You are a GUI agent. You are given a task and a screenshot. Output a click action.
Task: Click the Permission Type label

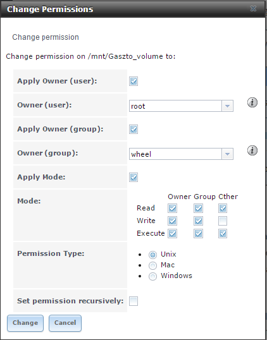[x=51, y=253]
